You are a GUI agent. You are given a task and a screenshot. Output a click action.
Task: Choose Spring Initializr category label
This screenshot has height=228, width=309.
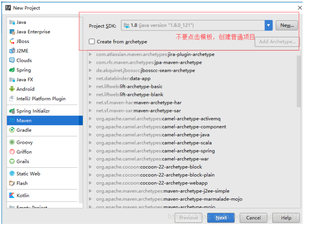[33, 111]
